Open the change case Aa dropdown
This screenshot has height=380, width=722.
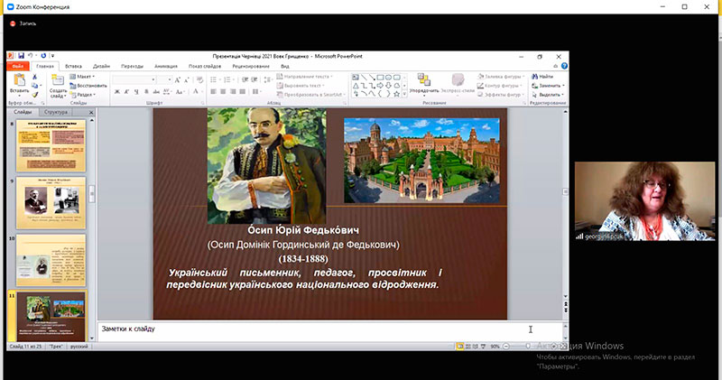point(180,92)
